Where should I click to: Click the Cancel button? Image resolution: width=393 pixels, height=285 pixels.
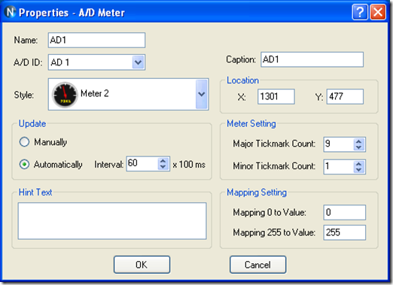point(257,265)
